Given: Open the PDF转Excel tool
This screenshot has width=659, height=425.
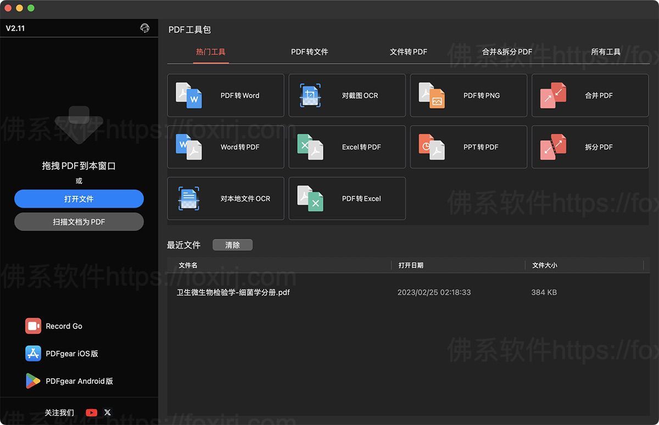Looking at the screenshot, I should pos(347,198).
